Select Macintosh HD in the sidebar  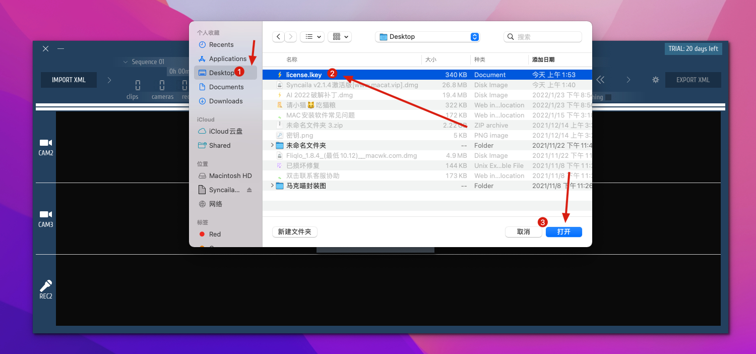pos(225,175)
